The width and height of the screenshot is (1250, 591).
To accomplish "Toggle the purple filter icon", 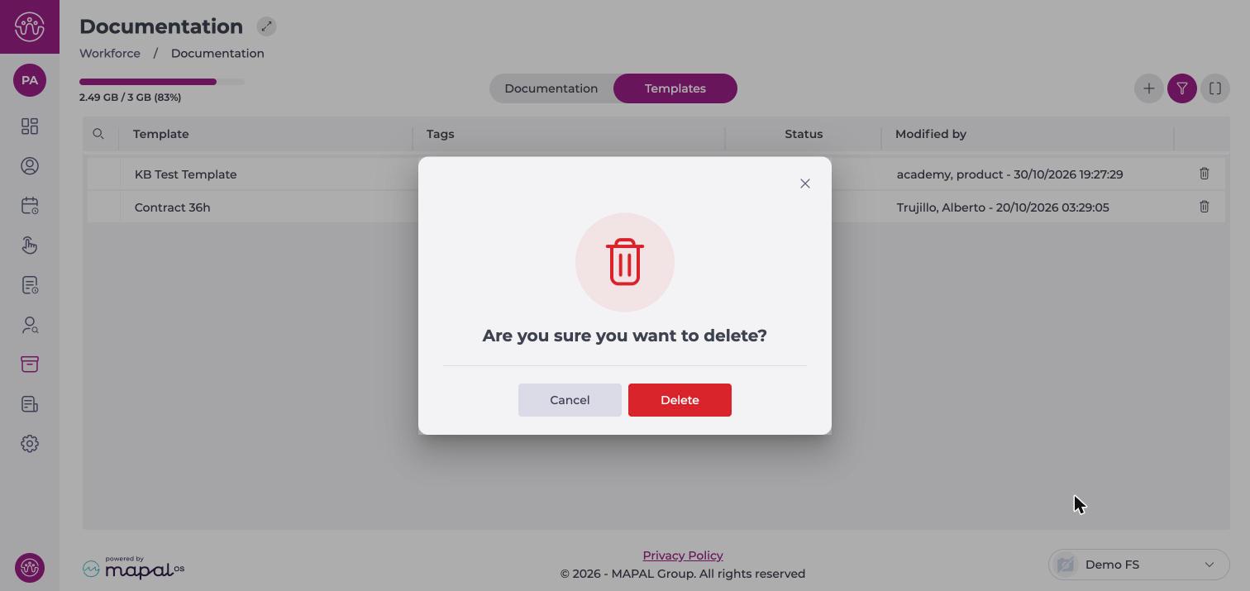I will (1182, 88).
